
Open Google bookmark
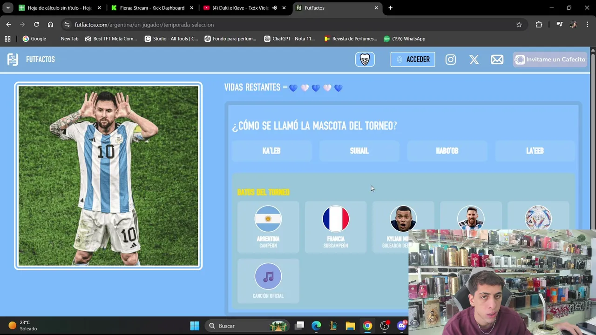pos(34,39)
